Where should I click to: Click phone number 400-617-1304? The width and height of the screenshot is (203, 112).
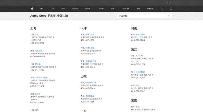pyautogui.click(x=138, y=78)
